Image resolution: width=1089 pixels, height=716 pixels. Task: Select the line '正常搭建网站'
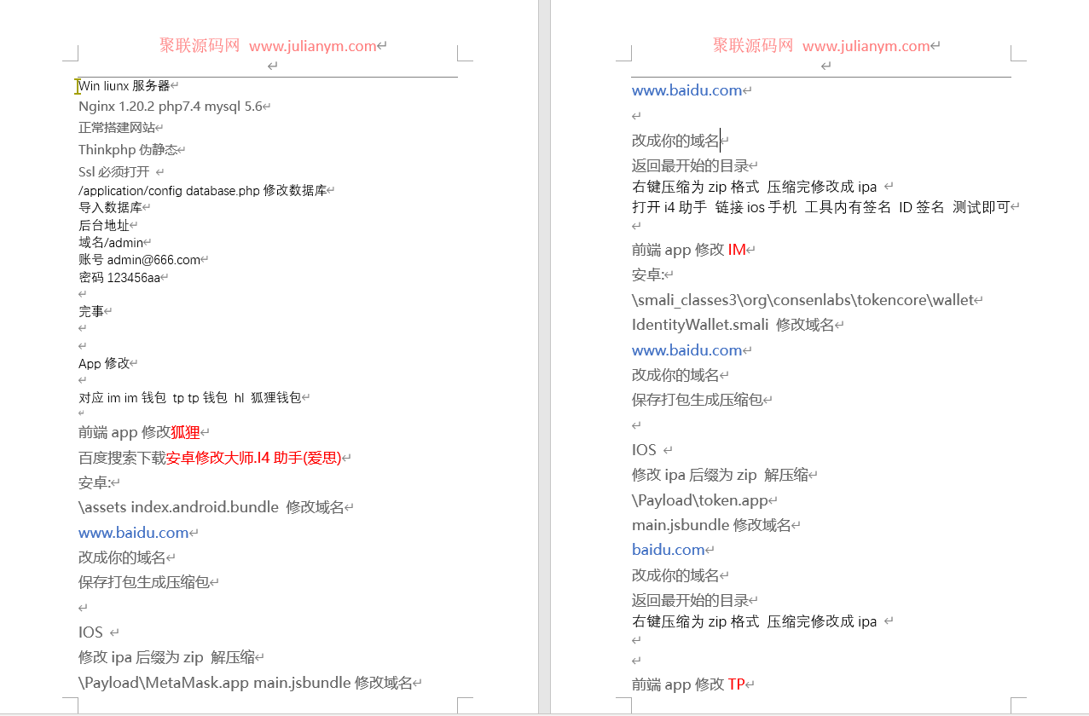[x=117, y=128]
